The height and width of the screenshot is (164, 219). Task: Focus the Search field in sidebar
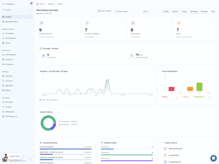coord(17,10)
